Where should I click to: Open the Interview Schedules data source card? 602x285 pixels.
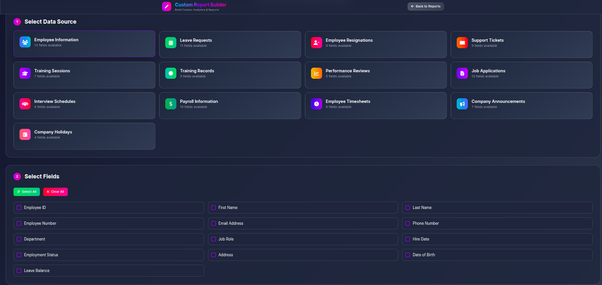84,105
